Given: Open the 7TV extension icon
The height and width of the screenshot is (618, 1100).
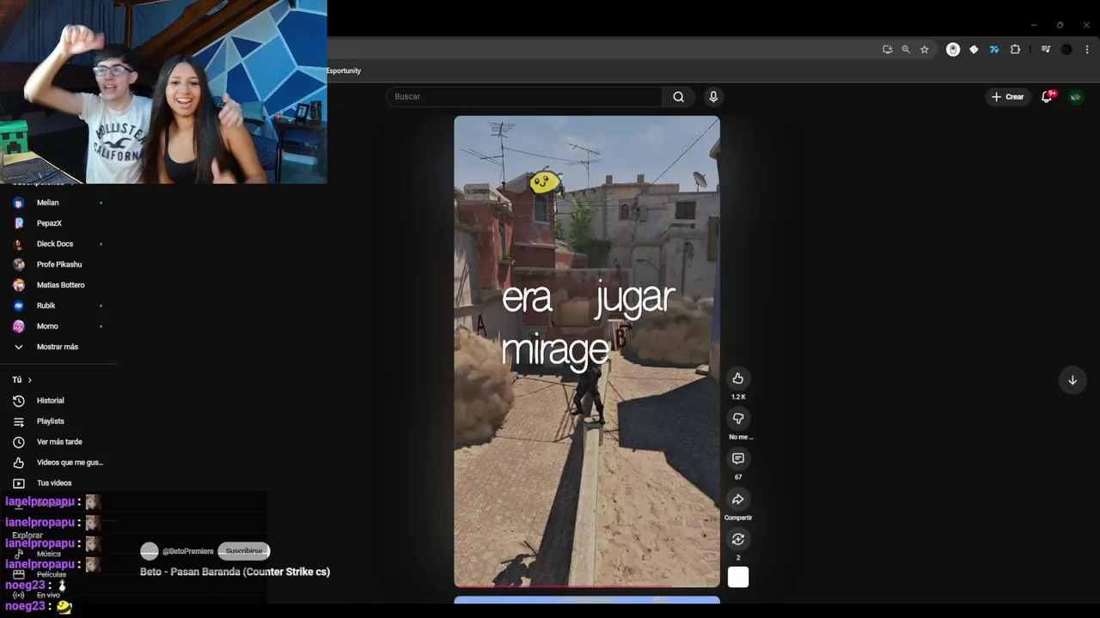Looking at the screenshot, I should coord(994,50).
